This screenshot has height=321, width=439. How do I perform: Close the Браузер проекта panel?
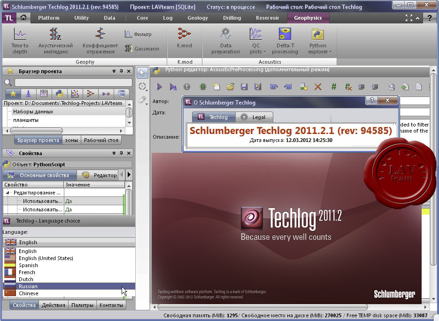tap(129, 71)
